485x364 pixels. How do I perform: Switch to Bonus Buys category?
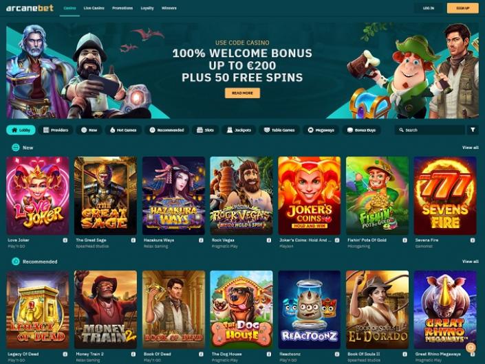[x=361, y=130]
